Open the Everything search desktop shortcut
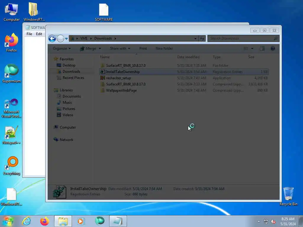303x227 pixels. tap(12, 166)
